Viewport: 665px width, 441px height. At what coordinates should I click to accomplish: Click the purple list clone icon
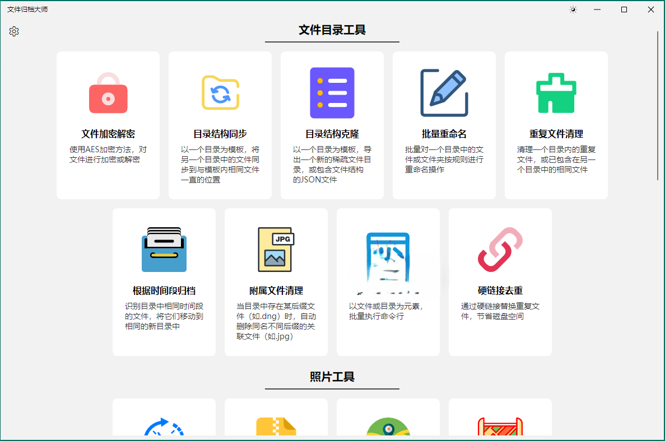(332, 93)
